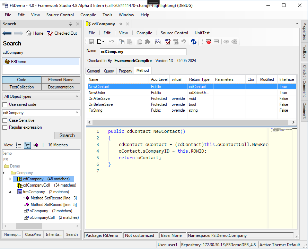The height and width of the screenshot is (249, 308).
Task: Close the cdCompany document tab
Action: tap(127, 24)
